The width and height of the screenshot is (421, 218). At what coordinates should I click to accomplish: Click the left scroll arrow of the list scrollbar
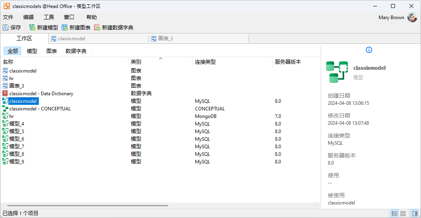click(x=3, y=206)
